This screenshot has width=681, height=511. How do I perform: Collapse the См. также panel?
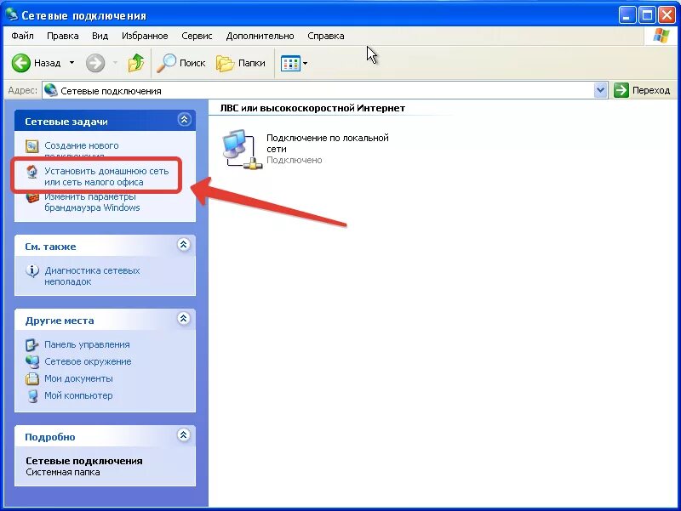pos(184,245)
